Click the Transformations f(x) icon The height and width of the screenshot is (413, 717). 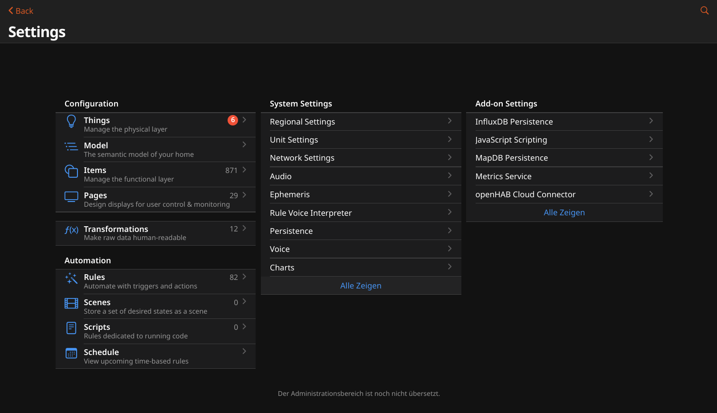pyautogui.click(x=71, y=230)
